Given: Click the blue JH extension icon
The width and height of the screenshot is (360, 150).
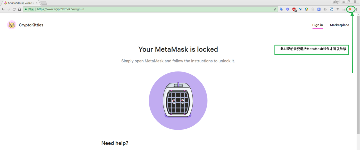Looking at the screenshot, I should pyautogui.click(x=319, y=9).
